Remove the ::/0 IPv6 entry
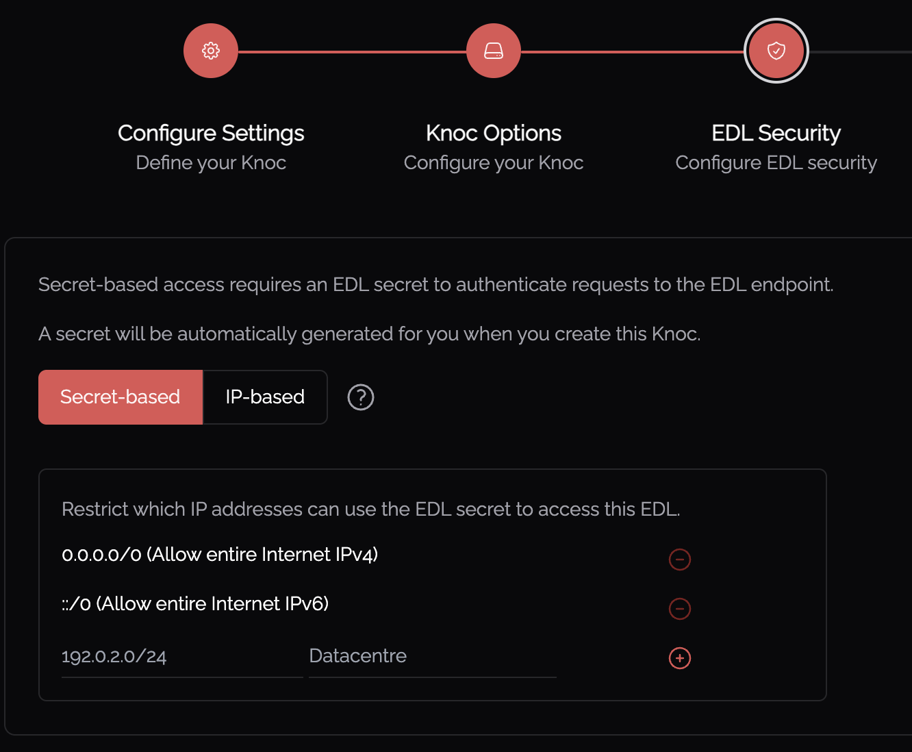 click(680, 608)
